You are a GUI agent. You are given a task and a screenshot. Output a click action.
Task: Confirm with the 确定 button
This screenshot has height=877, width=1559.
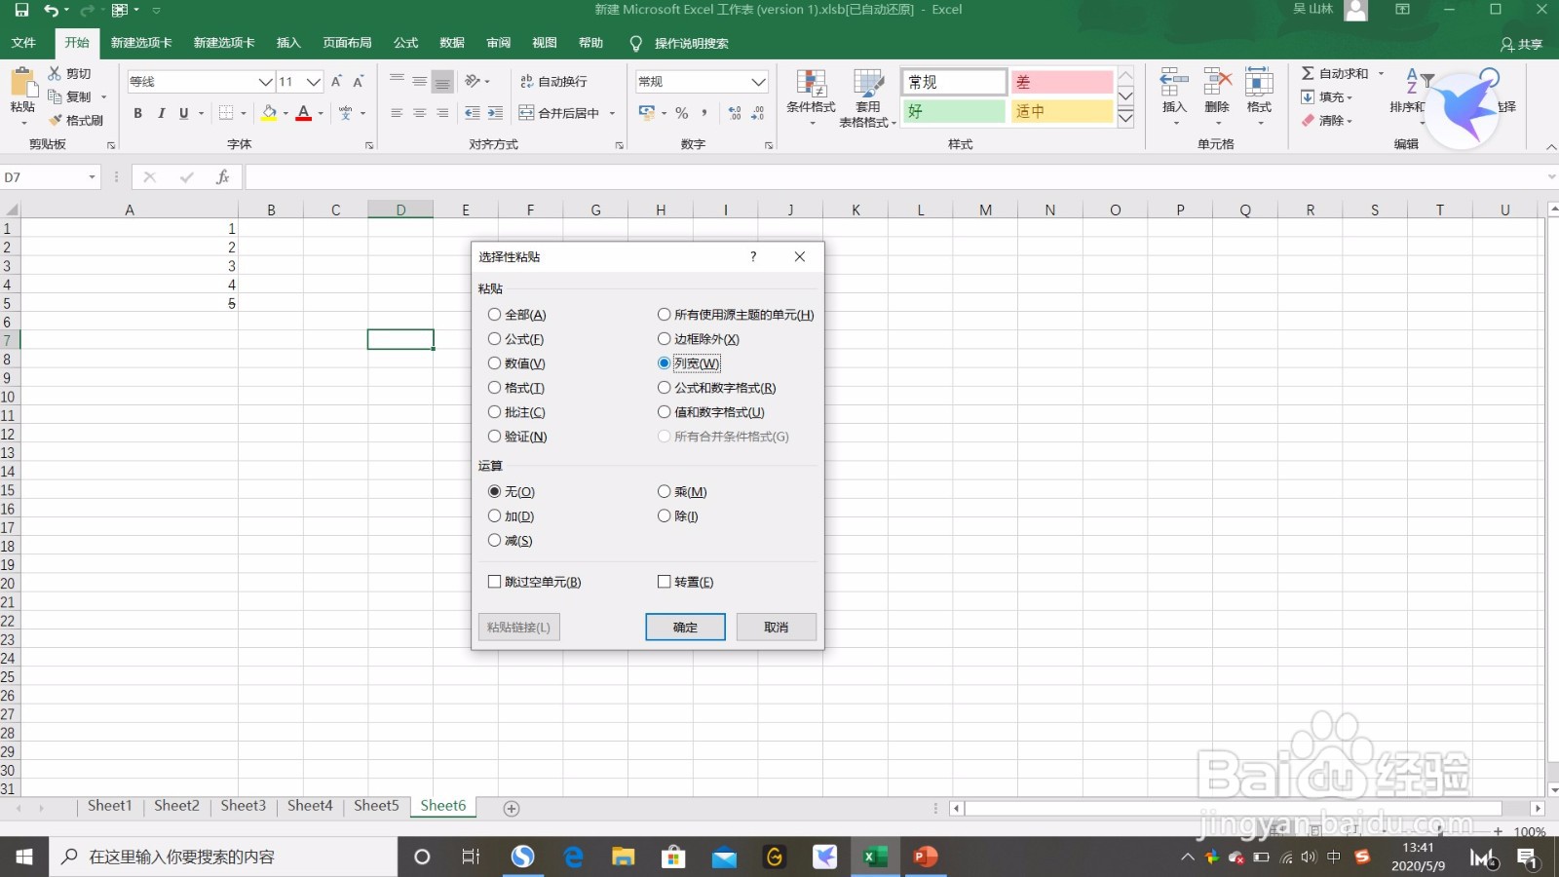coord(685,627)
